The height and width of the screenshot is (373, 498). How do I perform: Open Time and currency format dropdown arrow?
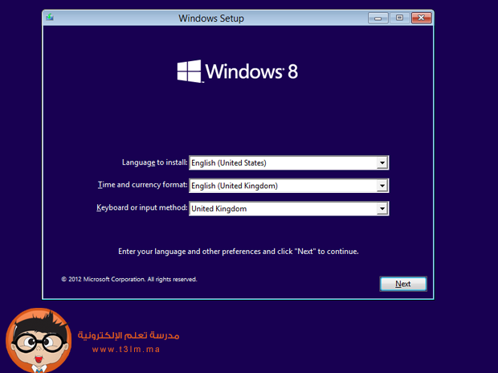(382, 186)
